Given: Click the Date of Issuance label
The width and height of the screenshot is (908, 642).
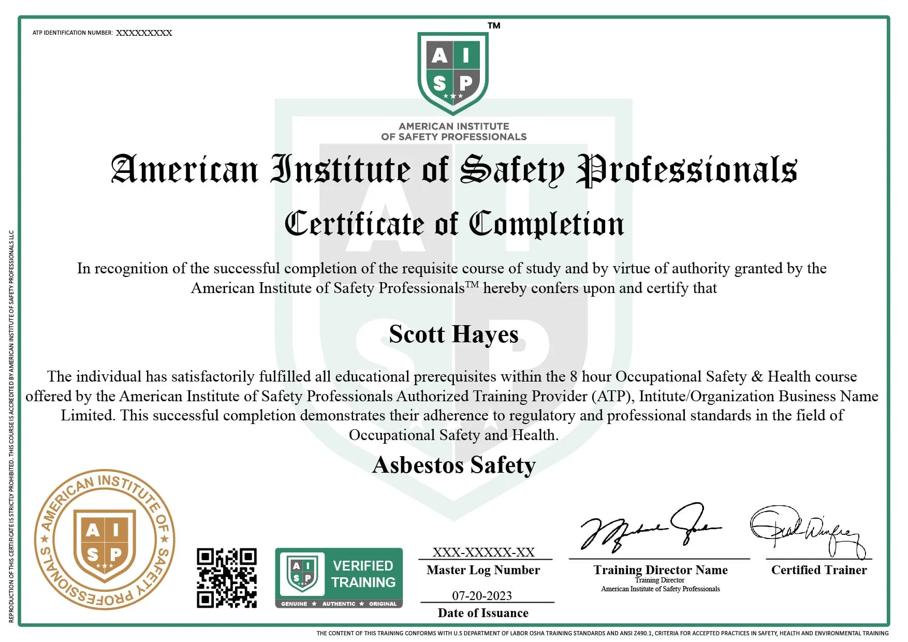Looking at the screenshot, I should click(483, 613).
